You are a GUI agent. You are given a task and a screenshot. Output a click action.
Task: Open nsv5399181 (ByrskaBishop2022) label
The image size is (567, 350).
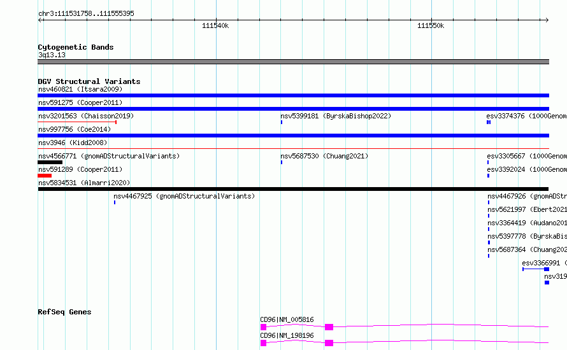coord(336,116)
